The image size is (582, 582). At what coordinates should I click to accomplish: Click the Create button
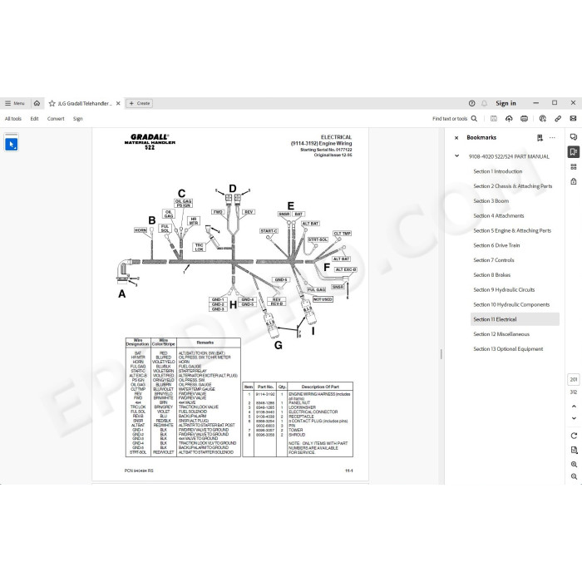[x=139, y=103]
